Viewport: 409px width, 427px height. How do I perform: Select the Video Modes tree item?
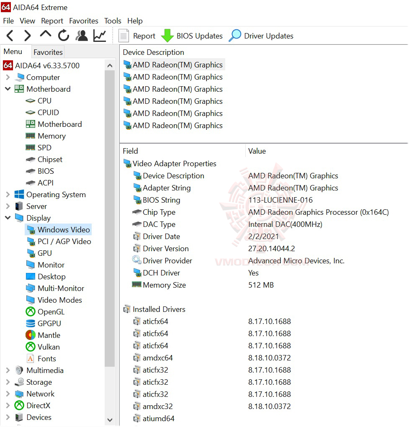pos(54,300)
